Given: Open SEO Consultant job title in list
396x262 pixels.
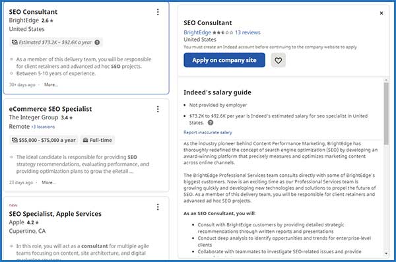Looking at the screenshot, I should pyautogui.click(x=33, y=12).
